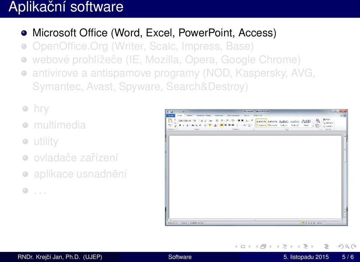
Task: Click the Software title link in footer
Action: 180,257
